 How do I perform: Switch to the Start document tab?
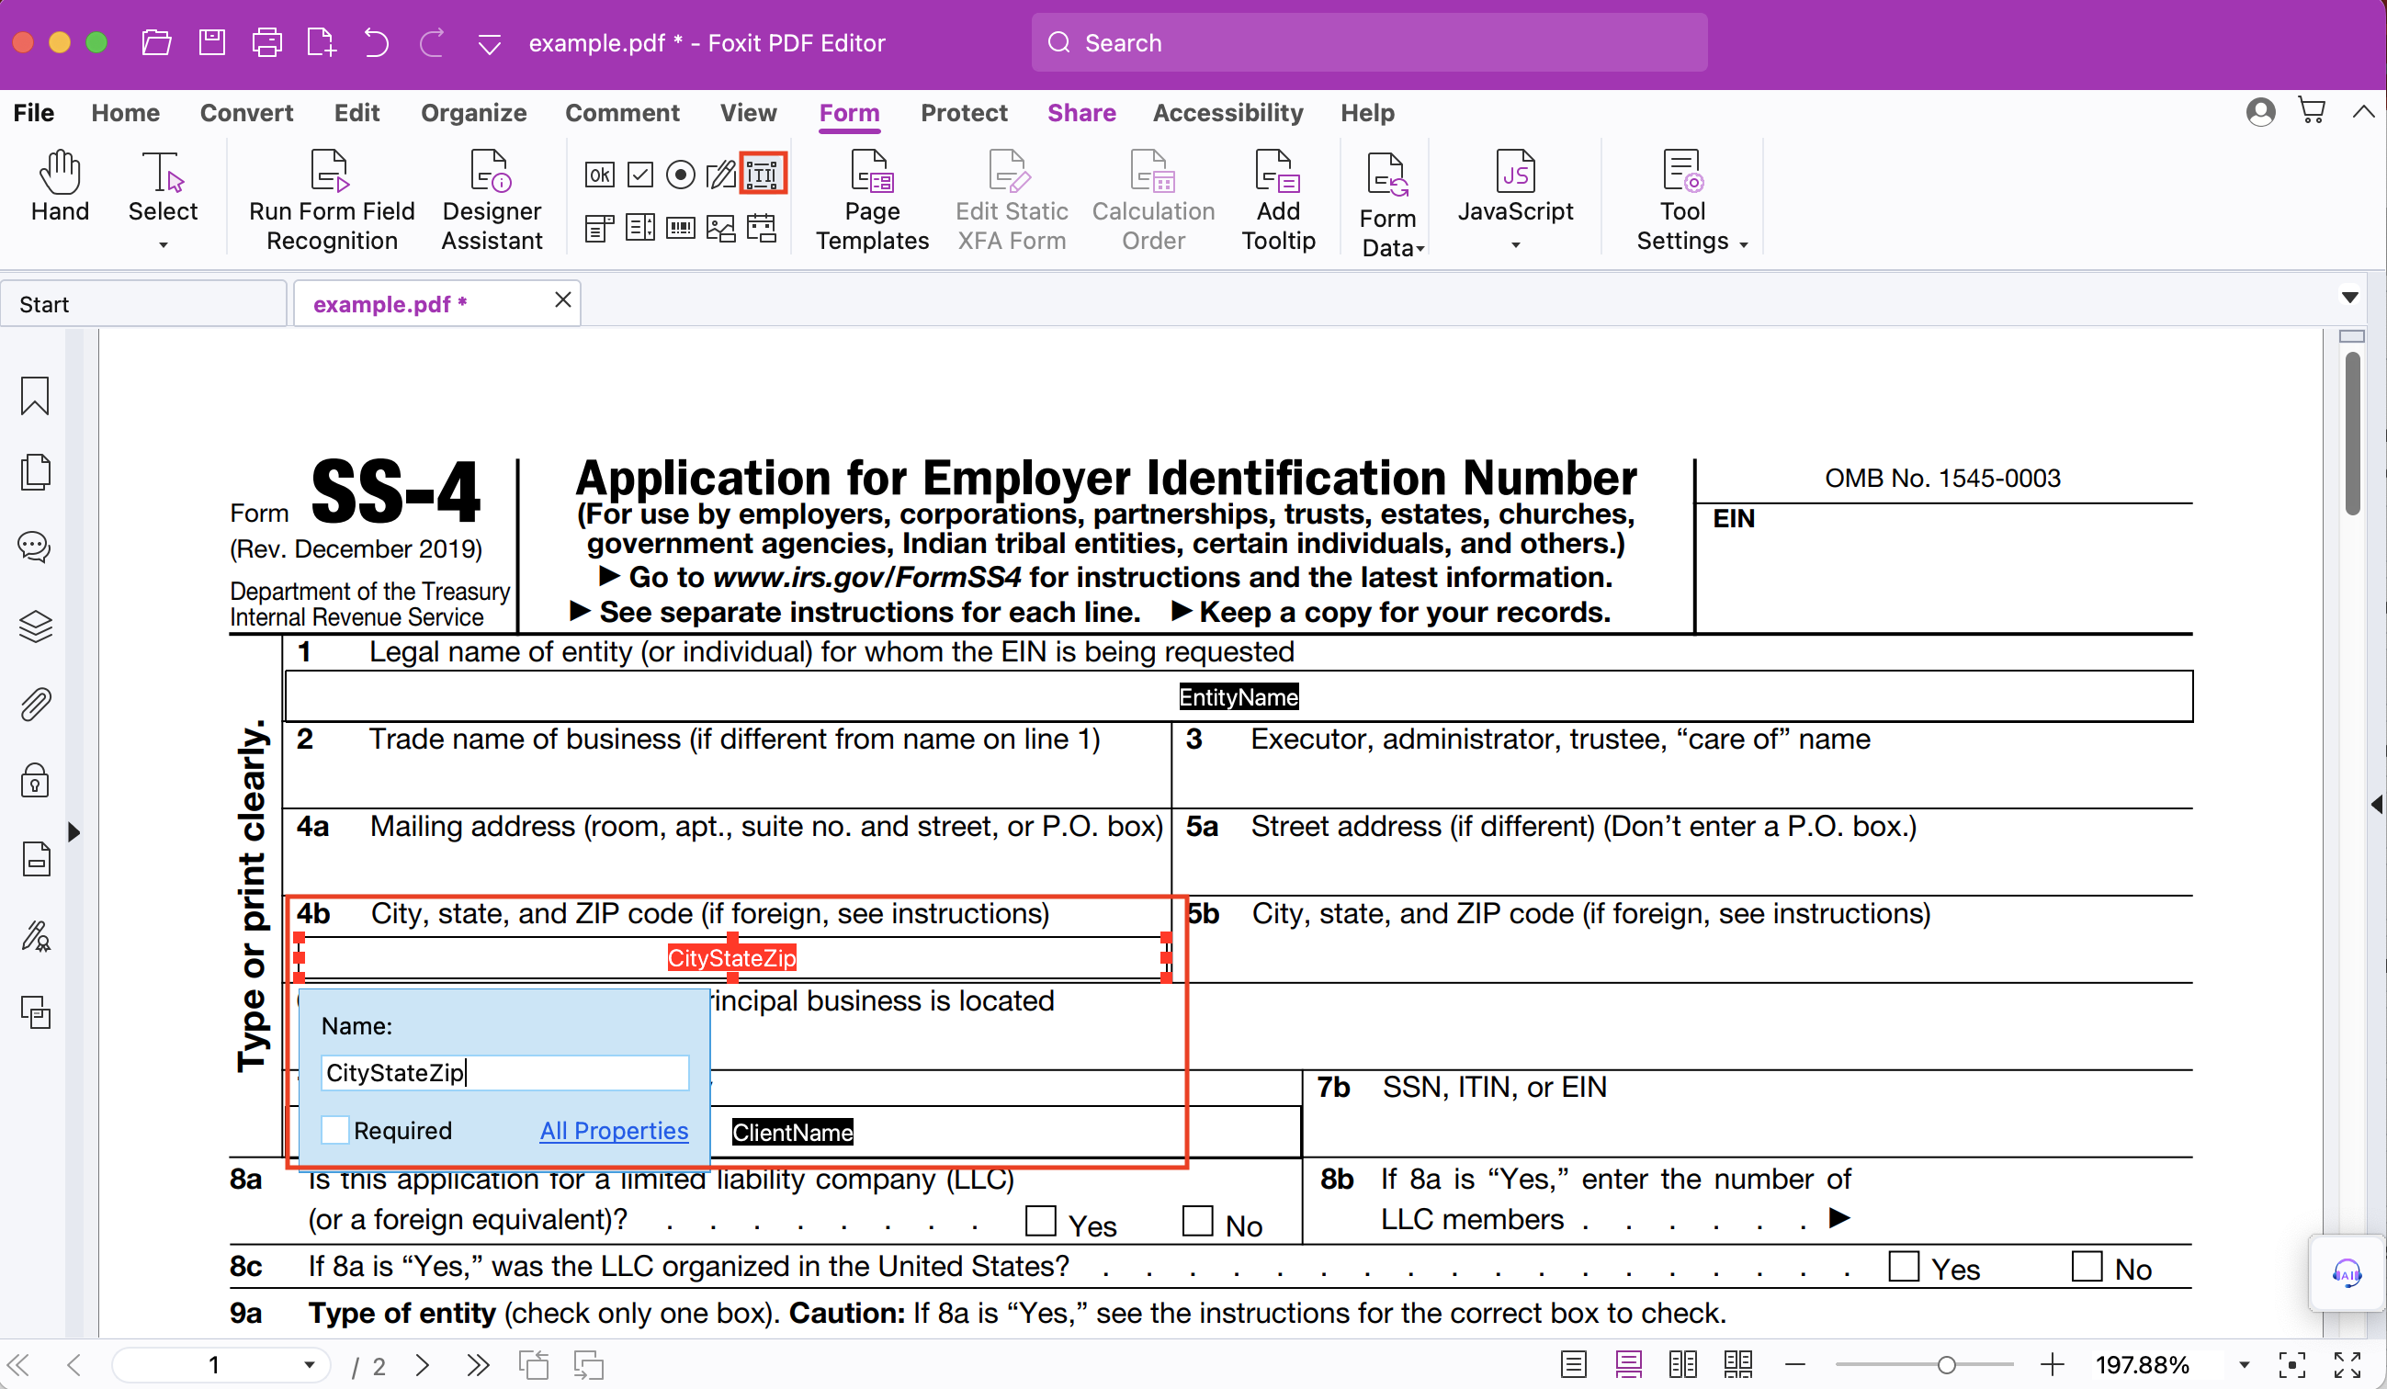tap(142, 304)
